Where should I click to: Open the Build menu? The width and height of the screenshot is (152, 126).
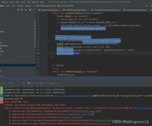(x=12, y=2)
